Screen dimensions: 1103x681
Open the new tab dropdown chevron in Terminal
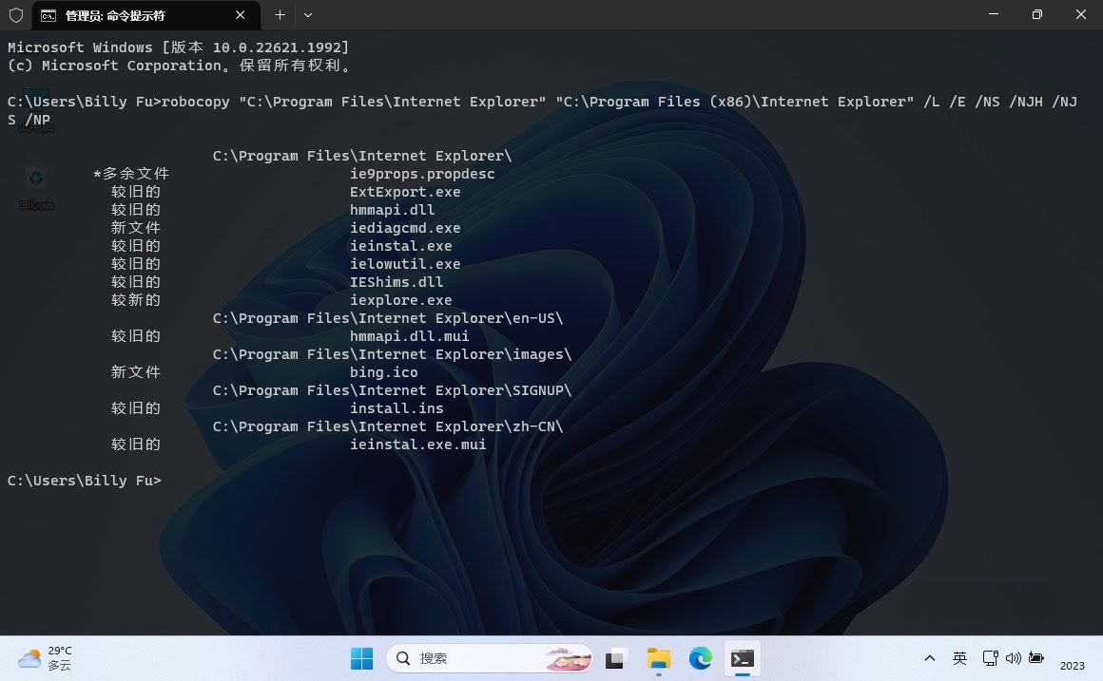pyautogui.click(x=306, y=15)
